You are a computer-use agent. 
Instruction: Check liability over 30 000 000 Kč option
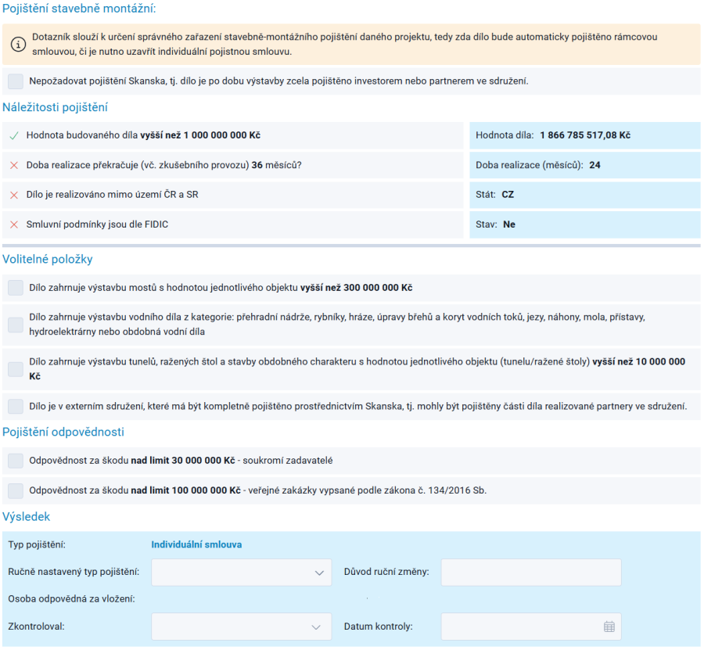[16, 461]
